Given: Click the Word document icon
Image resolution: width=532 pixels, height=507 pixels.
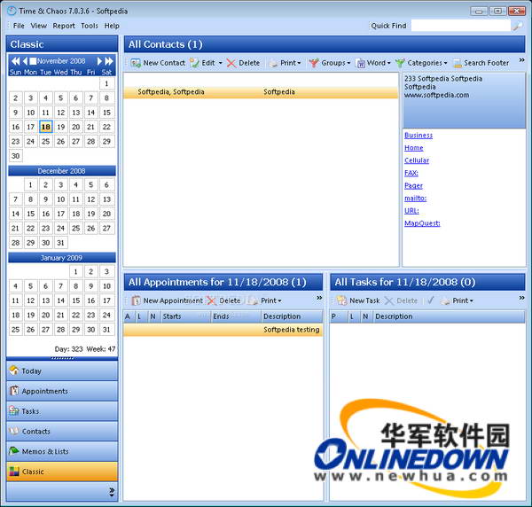Looking at the screenshot, I should pyautogui.click(x=360, y=63).
